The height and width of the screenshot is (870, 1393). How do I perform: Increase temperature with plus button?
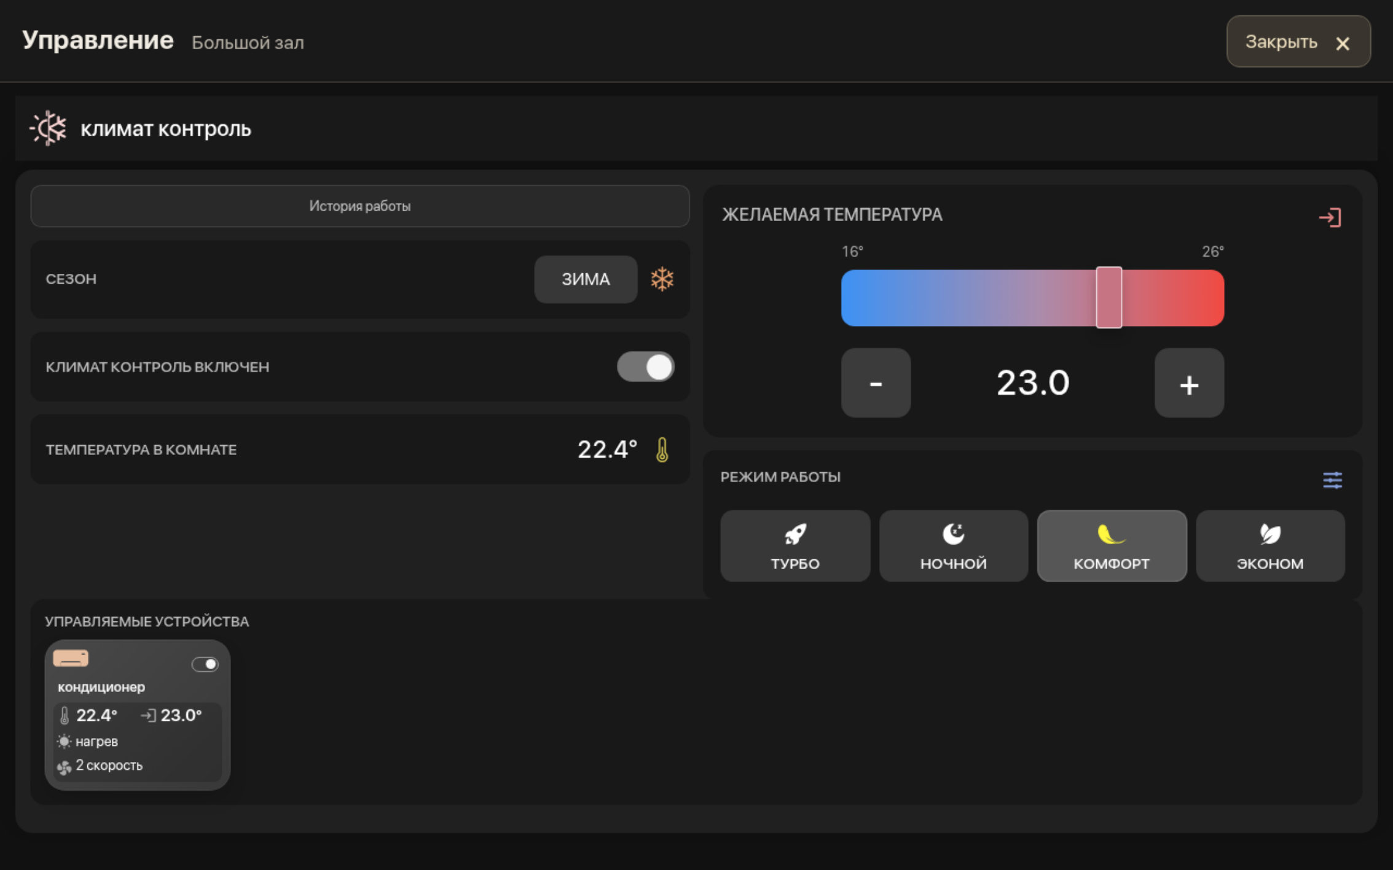coord(1189,383)
